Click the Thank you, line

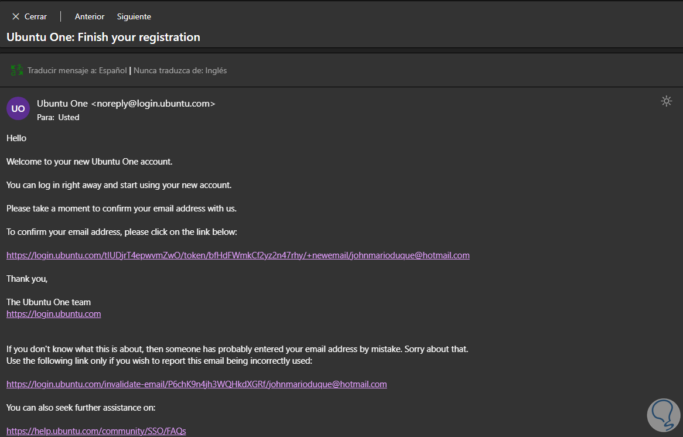pos(27,279)
